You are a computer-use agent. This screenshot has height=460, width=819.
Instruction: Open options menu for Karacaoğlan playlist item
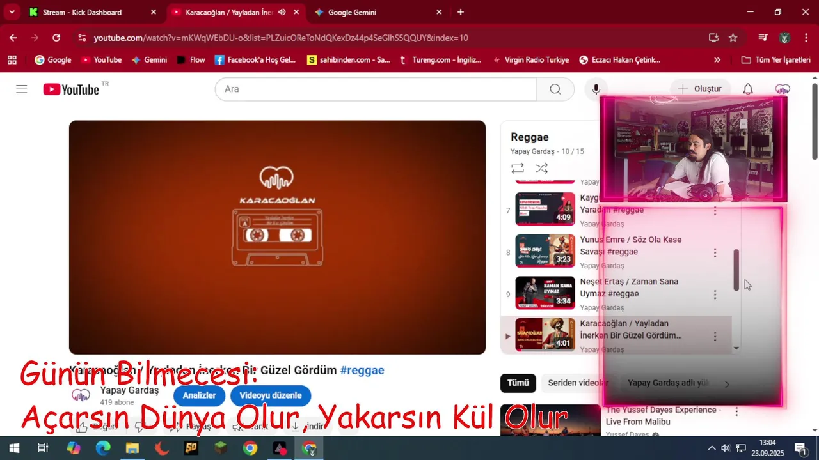(x=715, y=336)
